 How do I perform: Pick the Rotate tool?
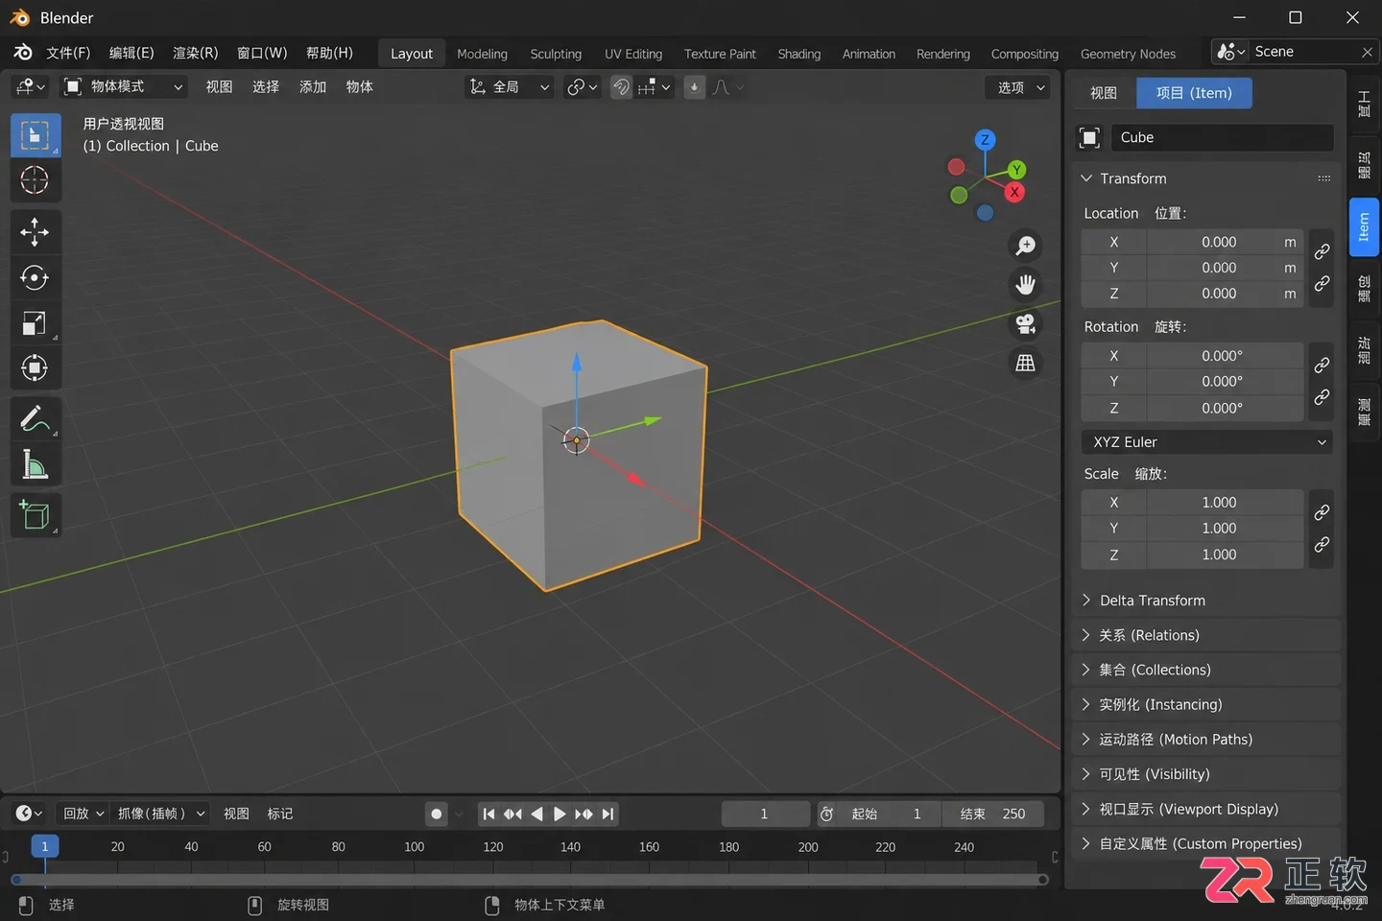pyautogui.click(x=36, y=278)
